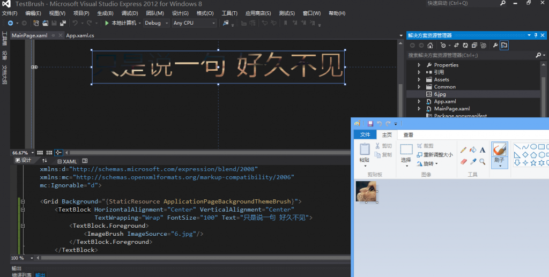Click the 选择 selection tool in Paint
This screenshot has height=277, width=549.
tap(406, 155)
